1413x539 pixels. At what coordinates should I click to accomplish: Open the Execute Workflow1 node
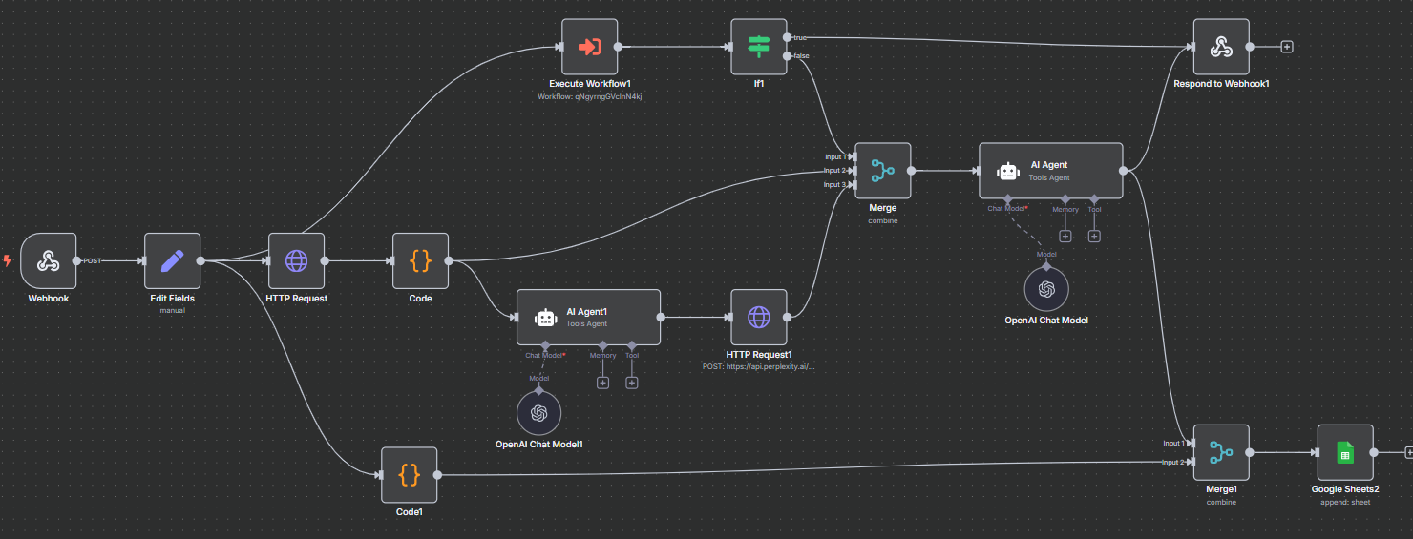[589, 46]
